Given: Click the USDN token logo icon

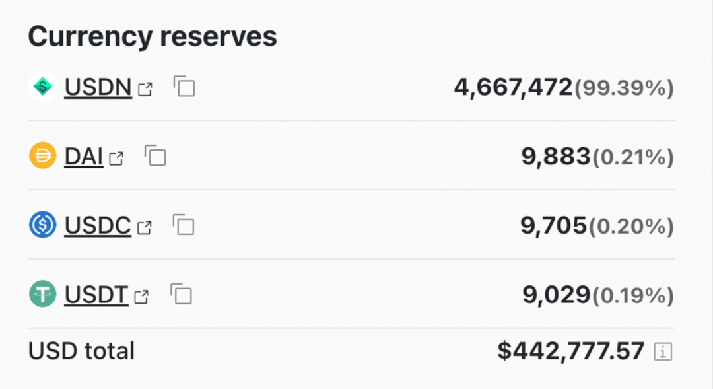Looking at the screenshot, I should tap(43, 86).
